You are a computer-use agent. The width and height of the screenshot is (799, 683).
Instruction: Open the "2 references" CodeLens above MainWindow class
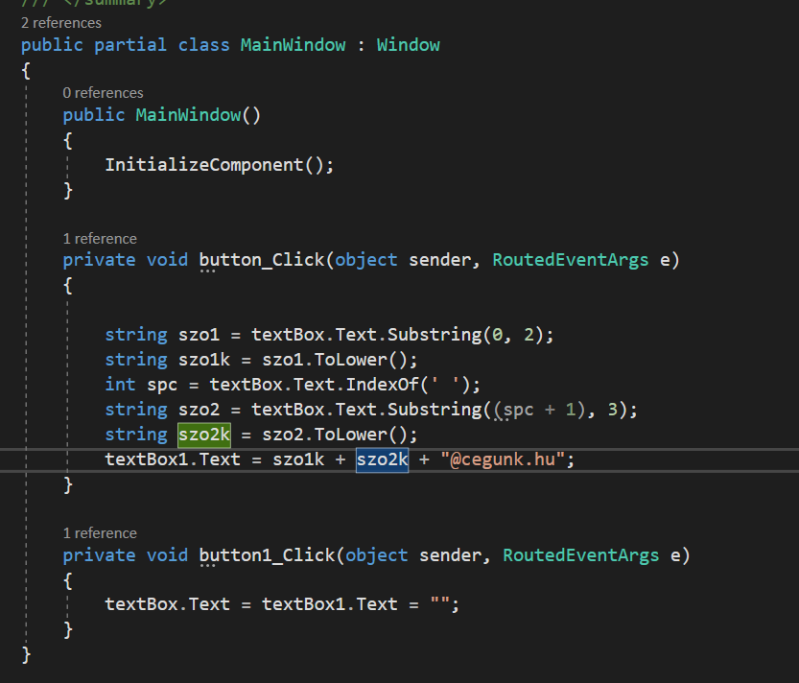[60, 22]
